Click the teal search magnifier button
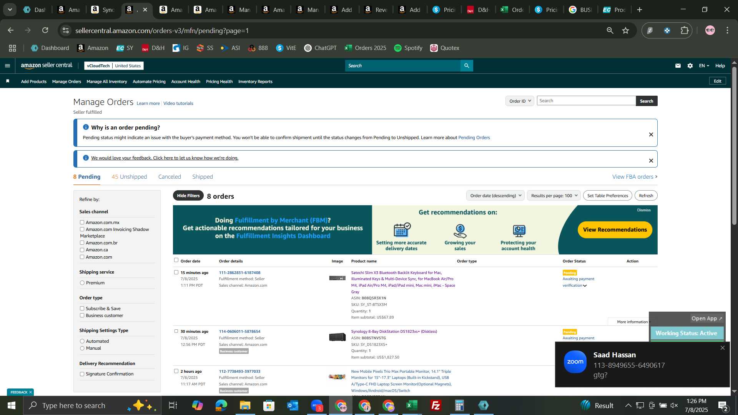Image resolution: width=738 pixels, height=415 pixels. pyautogui.click(x=467, y=66)
